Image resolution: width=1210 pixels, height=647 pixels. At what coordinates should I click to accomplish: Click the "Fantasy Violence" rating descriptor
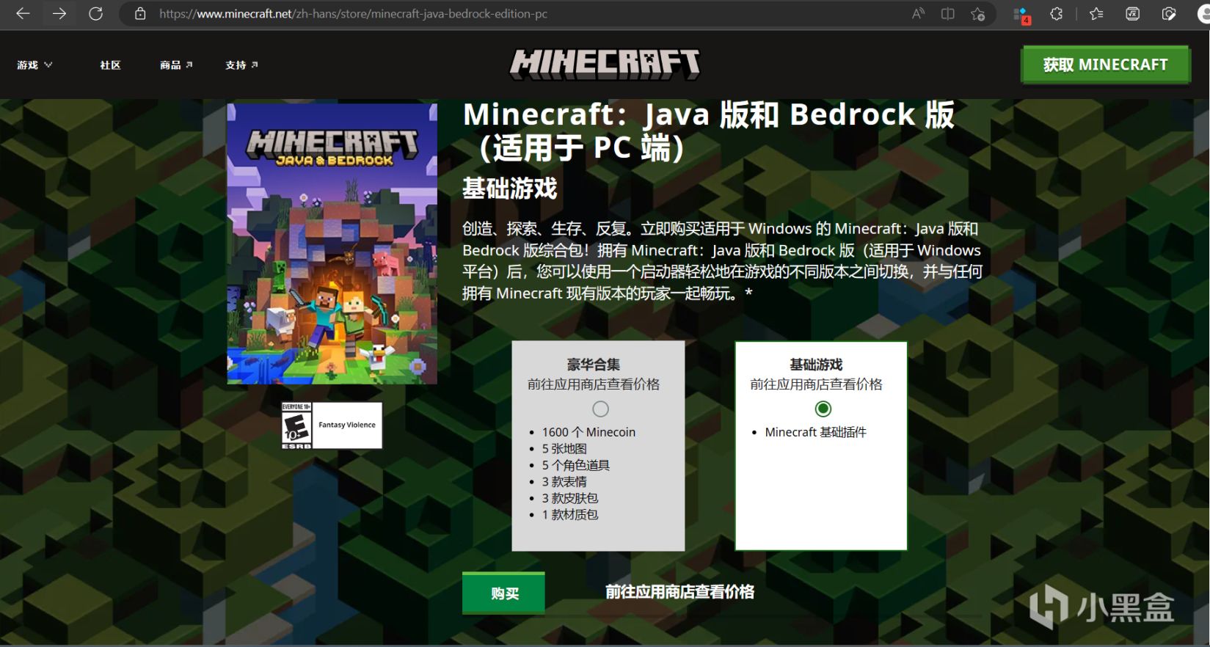347,425
